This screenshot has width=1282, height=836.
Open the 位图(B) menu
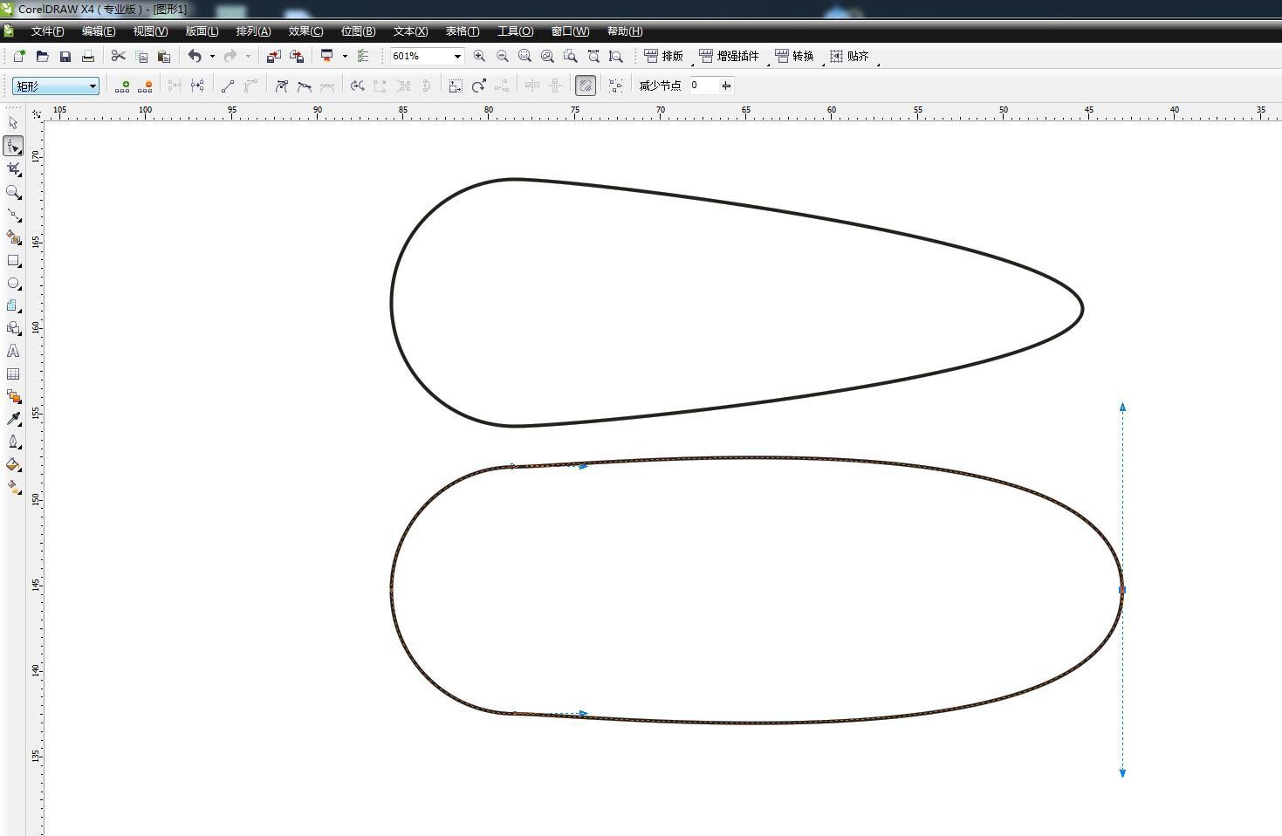[358, 31]
